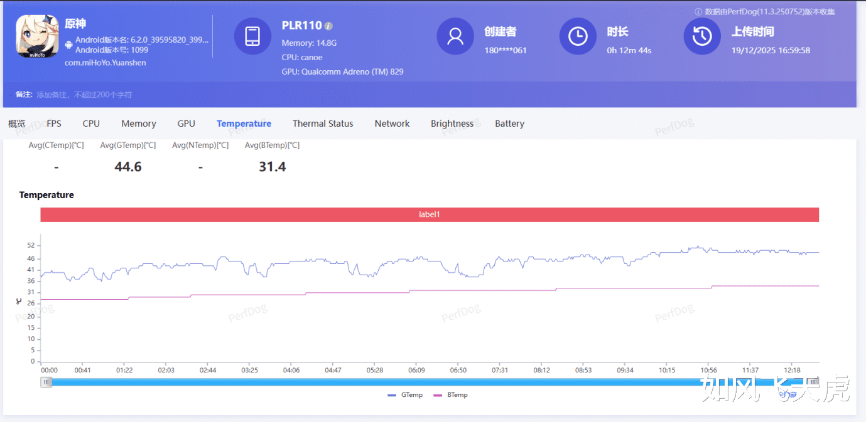Click the Avg(GTemp) value 44.6
The width and height of the screenshot is (866, 422).
[128, 167]
